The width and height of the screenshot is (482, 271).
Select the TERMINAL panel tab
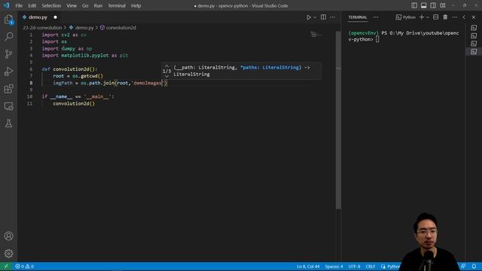point(358,17)
